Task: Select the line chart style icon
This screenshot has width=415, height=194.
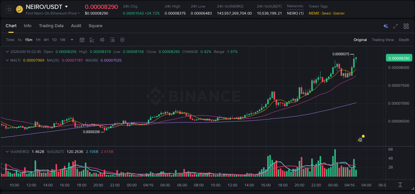Action: [92, 40]
